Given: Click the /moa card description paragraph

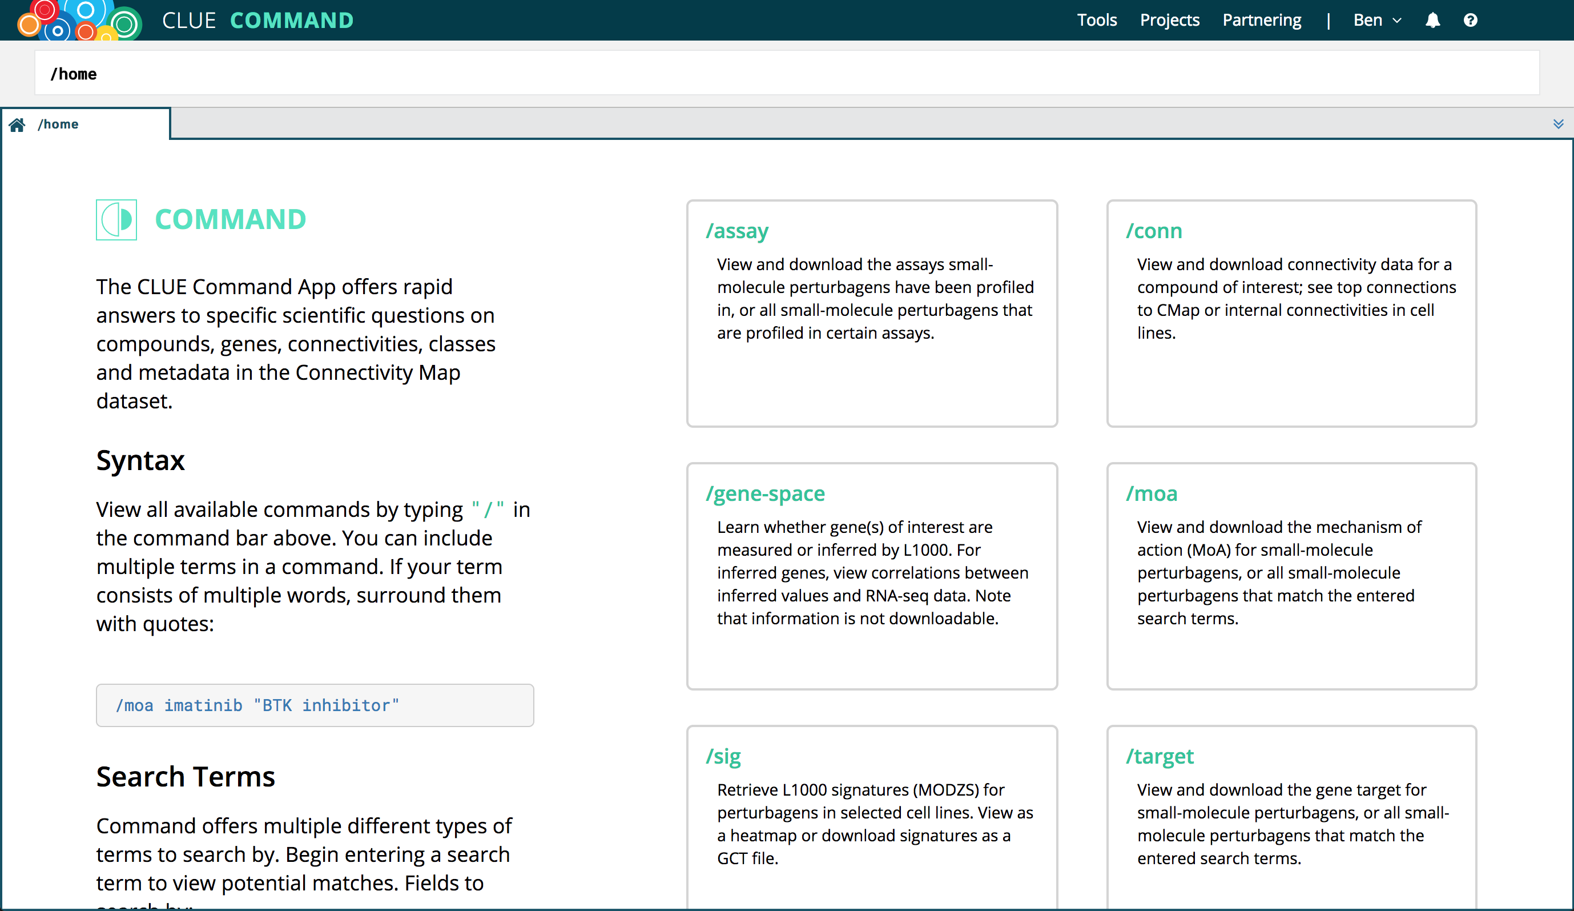Looking at the screenshot, I should coord(1279,573).
